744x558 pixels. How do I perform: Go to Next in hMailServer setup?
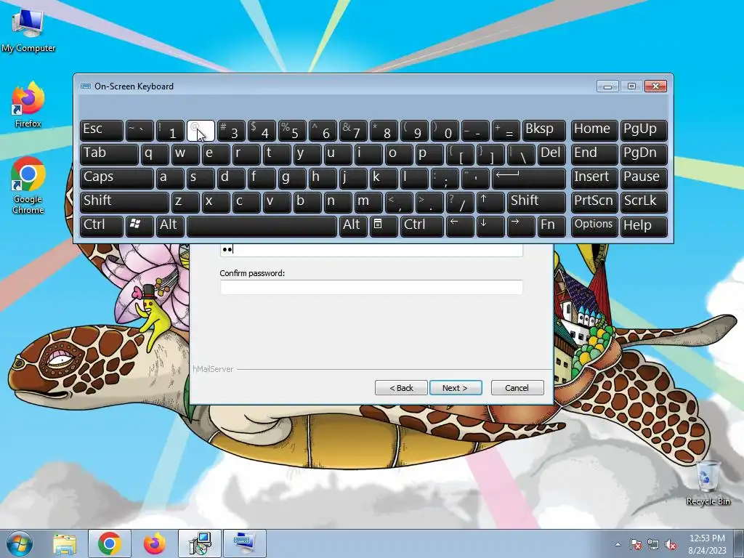[x=456, y=388]
